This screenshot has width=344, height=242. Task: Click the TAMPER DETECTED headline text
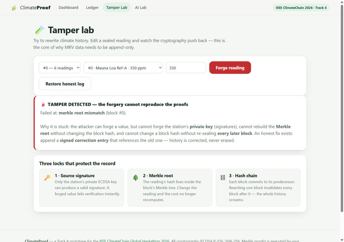tap(118, 105)
